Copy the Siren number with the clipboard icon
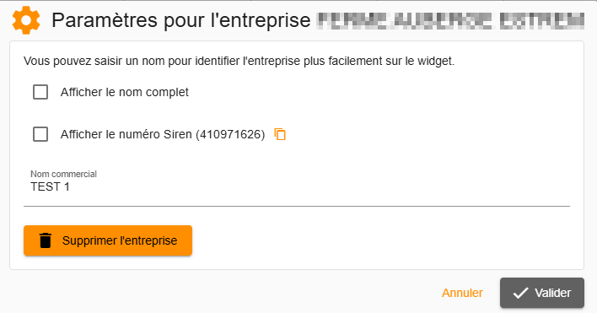597x313 pixels. (280, 134)
